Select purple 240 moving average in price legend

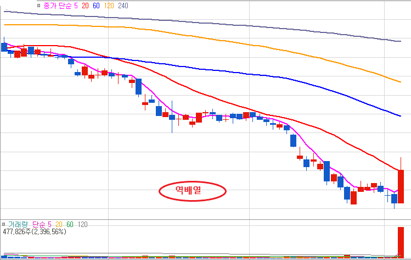click(x=123, y=5)
